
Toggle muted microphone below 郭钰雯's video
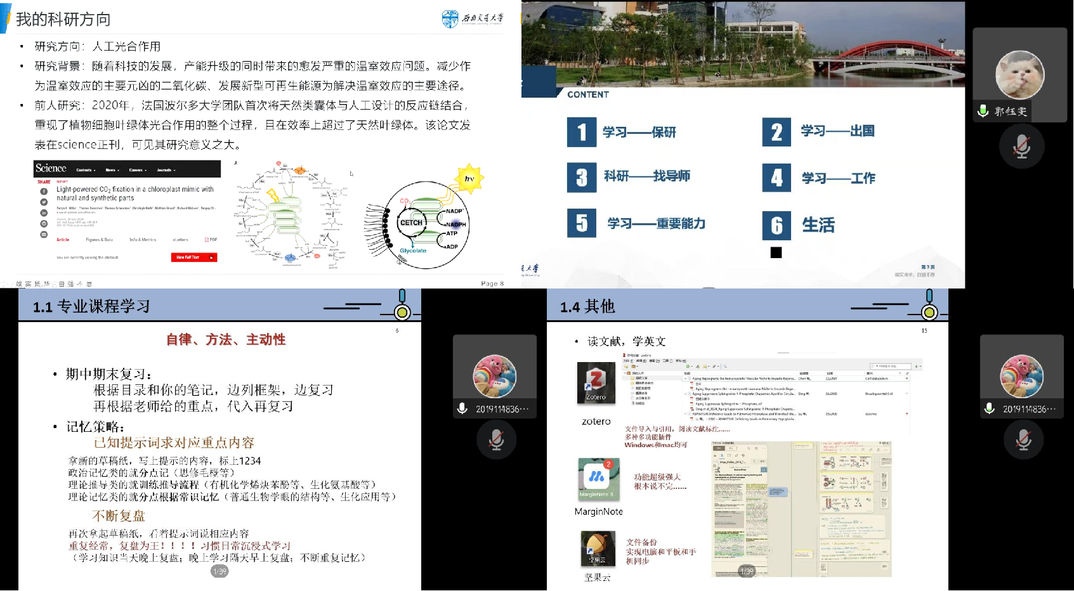tap(1021, 146)
